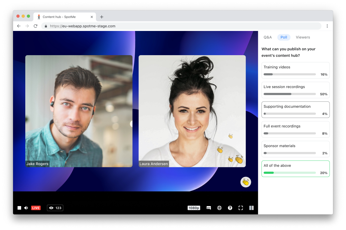The width and height of the screenshot is (346, 230).
Task: Click the 16% result value
Action: click(x=324, y=74)
